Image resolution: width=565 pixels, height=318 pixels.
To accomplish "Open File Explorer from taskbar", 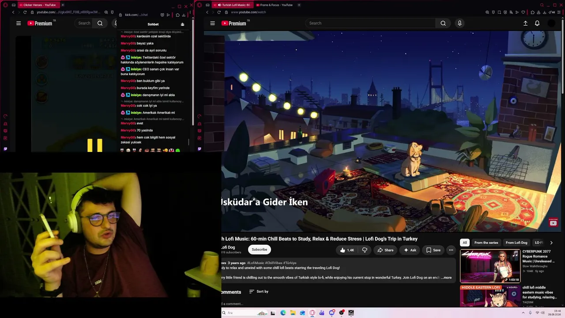I will click(293, 313).
